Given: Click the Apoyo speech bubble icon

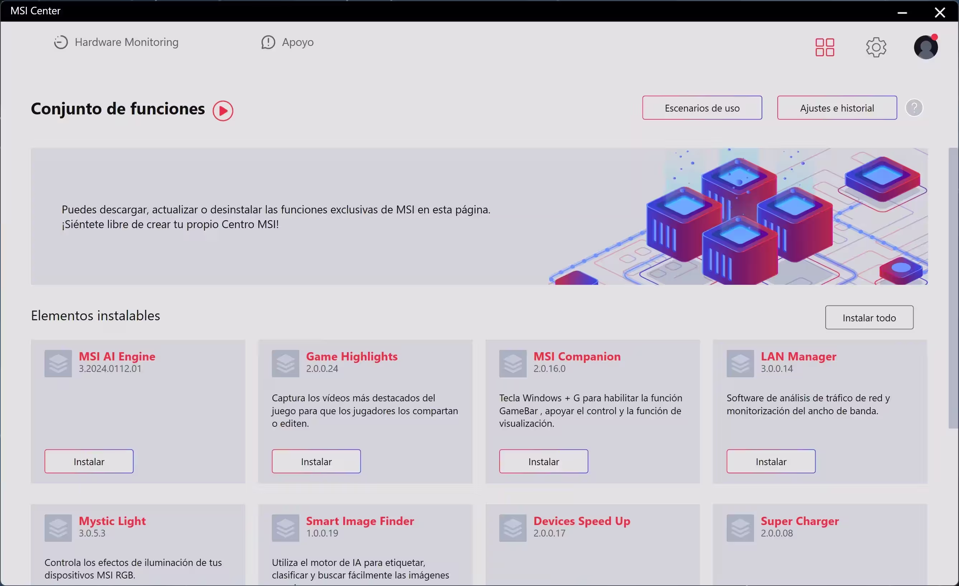Looking at the screenshot, I should pos(268,42).
